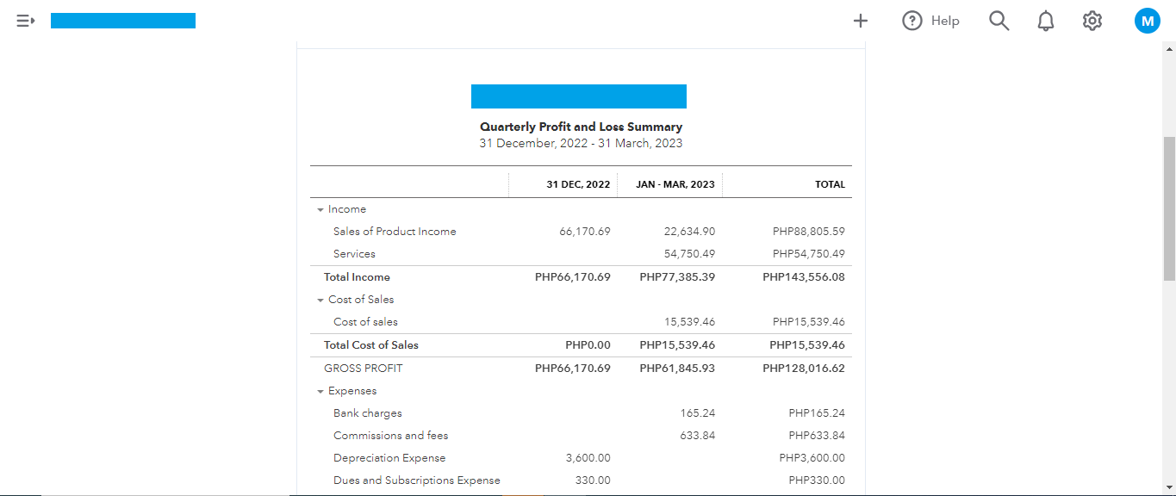Screen dimensions: 1176x496
Task: Open the M user profile avatar
Action: (x=1147, y=21)
